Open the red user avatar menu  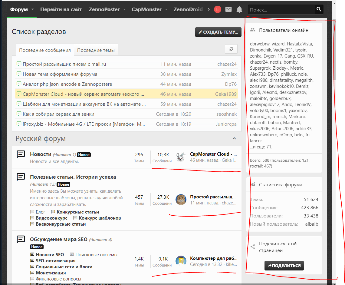217,9
